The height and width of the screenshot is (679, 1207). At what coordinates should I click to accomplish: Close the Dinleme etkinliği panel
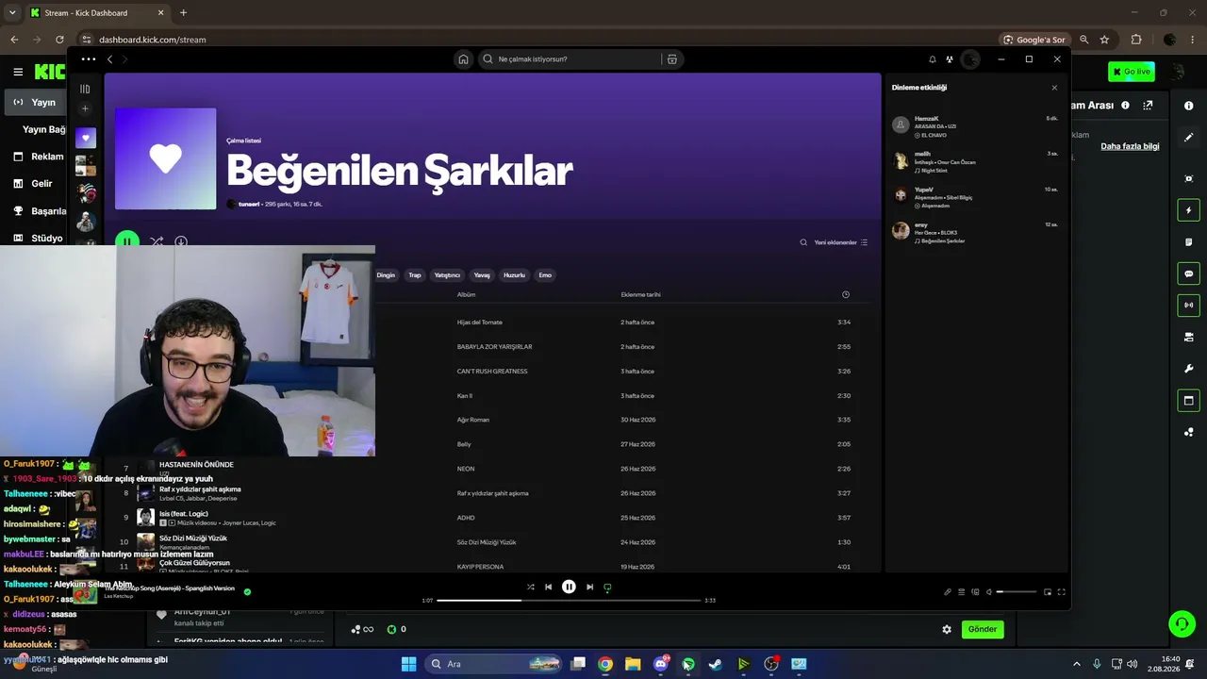click(1054, 88)
